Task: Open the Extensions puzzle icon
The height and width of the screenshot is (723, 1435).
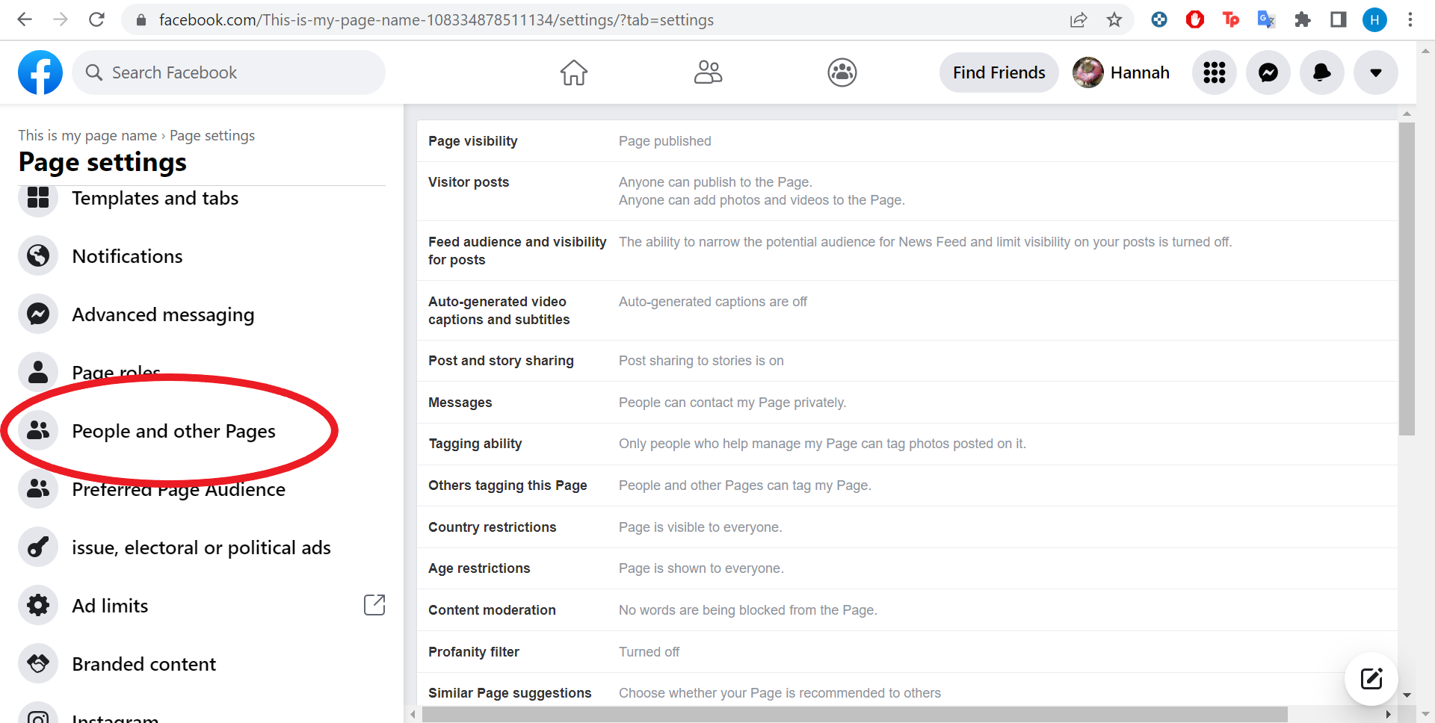Action: pyautogui.click(x=1303, y=20)
